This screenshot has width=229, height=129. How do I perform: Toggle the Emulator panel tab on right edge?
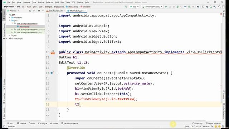point(224,95)
